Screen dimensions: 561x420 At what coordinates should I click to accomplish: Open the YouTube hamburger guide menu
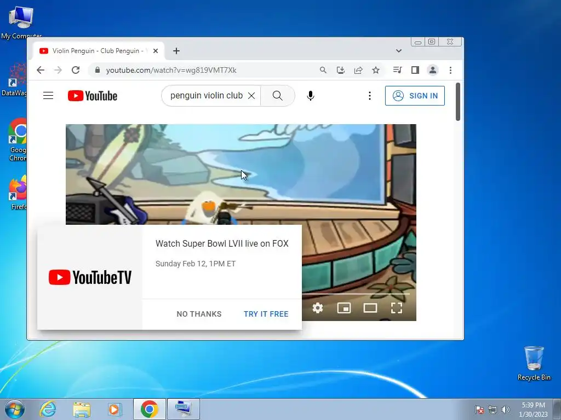point(48,96)
